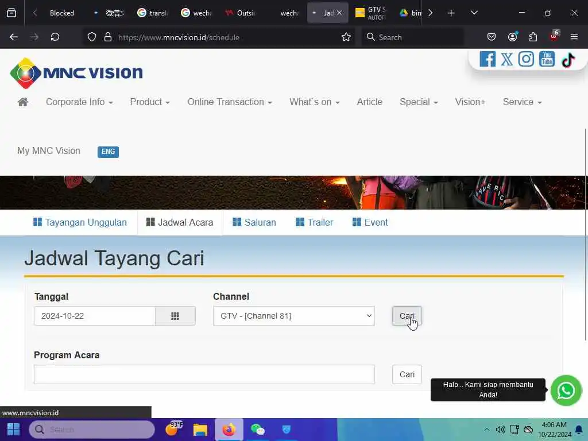The width and height of the screenshot is (588, 441).
Task: List all tabs with the dropdown arrow
Action: pos(474,13)
